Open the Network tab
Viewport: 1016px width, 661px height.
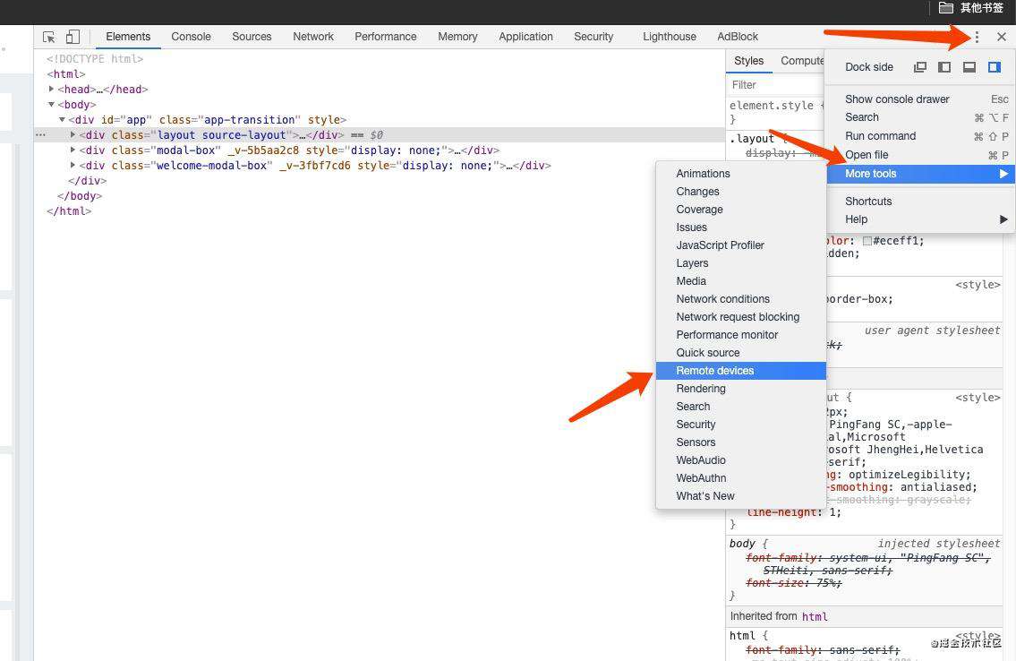point(313,37)
